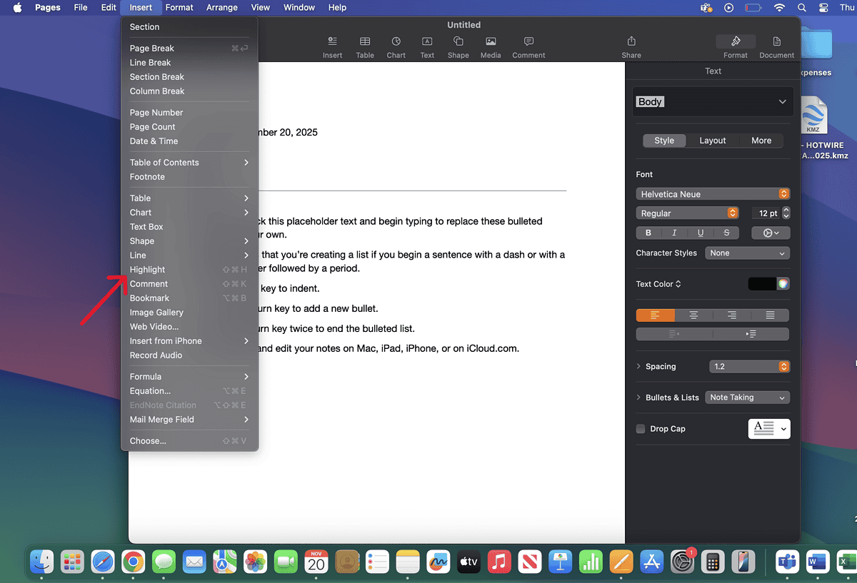This screenshot has width=857, height=583.
Task: Align text left
Action: pos(655,315)
